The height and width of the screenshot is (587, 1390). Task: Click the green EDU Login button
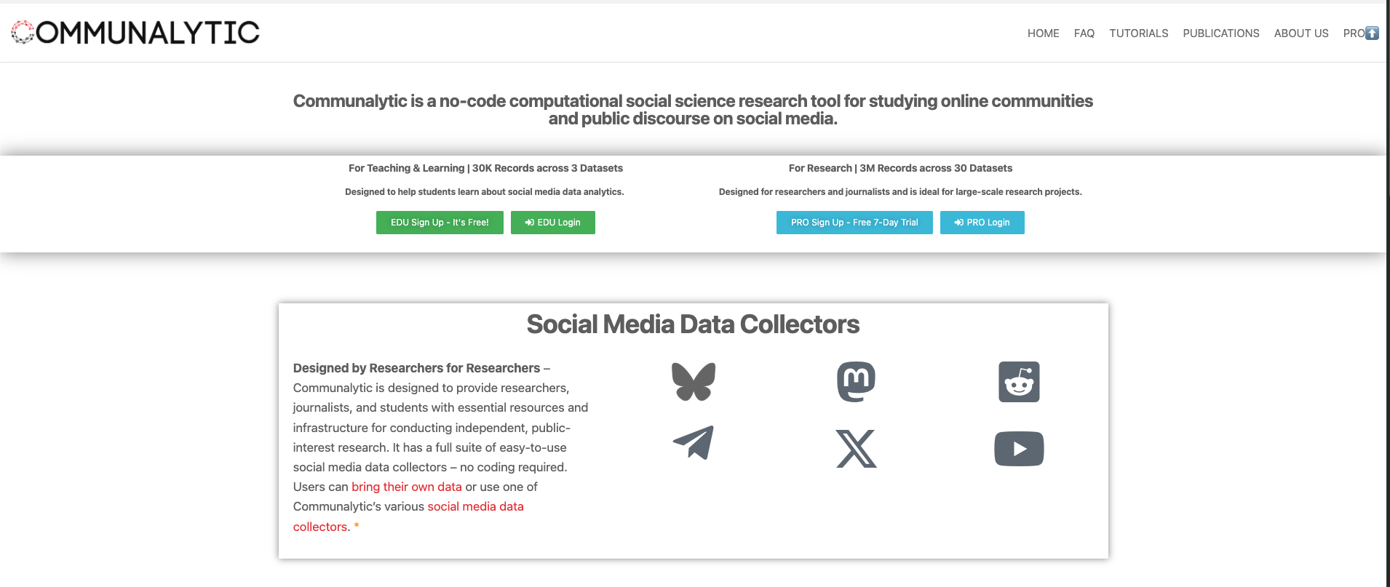click(x=552, y=223)
